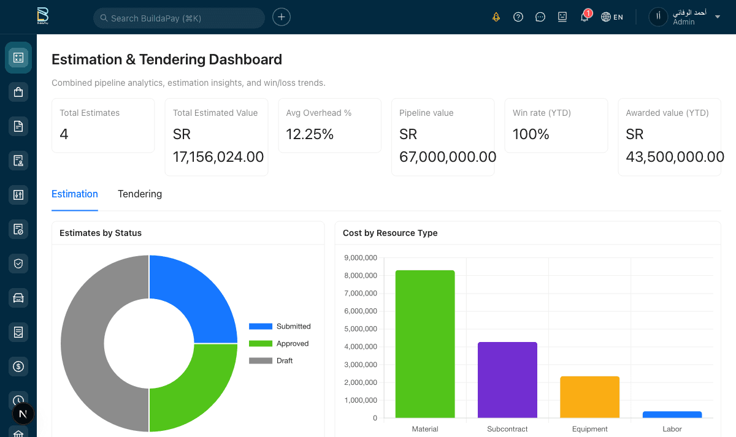
Task: Select the dollar finance icon in sidebar
Action: [18, 367]
